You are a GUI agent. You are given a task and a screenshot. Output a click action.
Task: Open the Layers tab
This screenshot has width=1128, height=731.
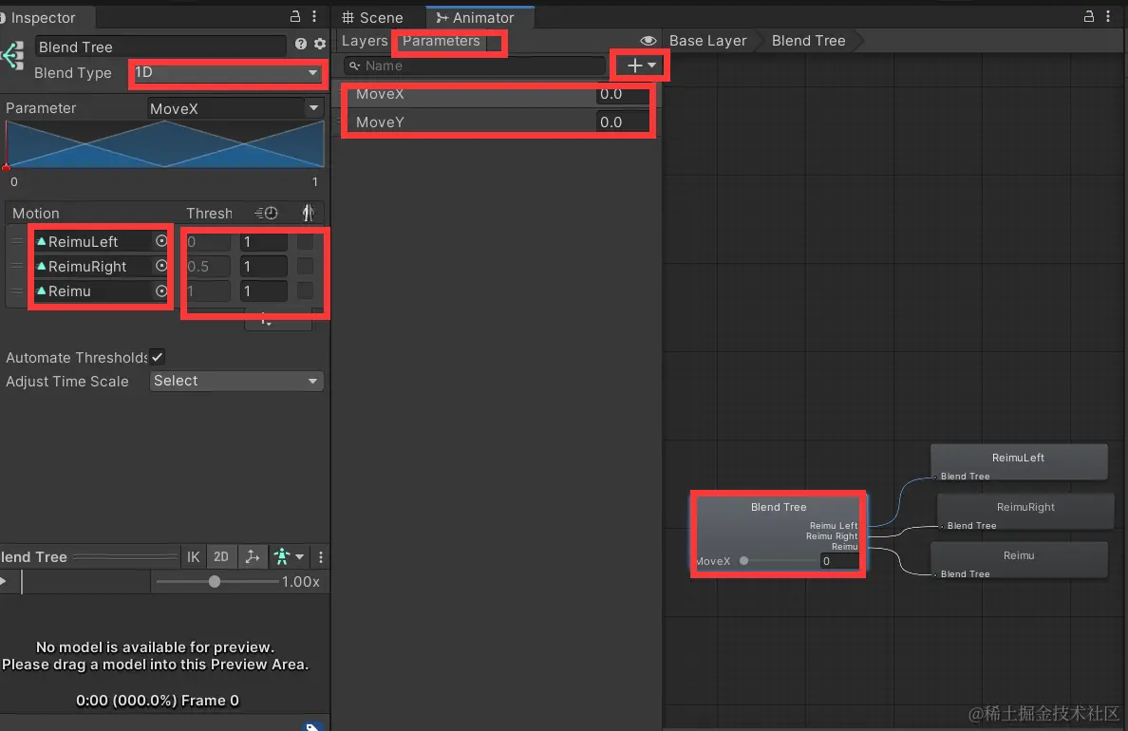pyautogui.click(x=365, y=41)
